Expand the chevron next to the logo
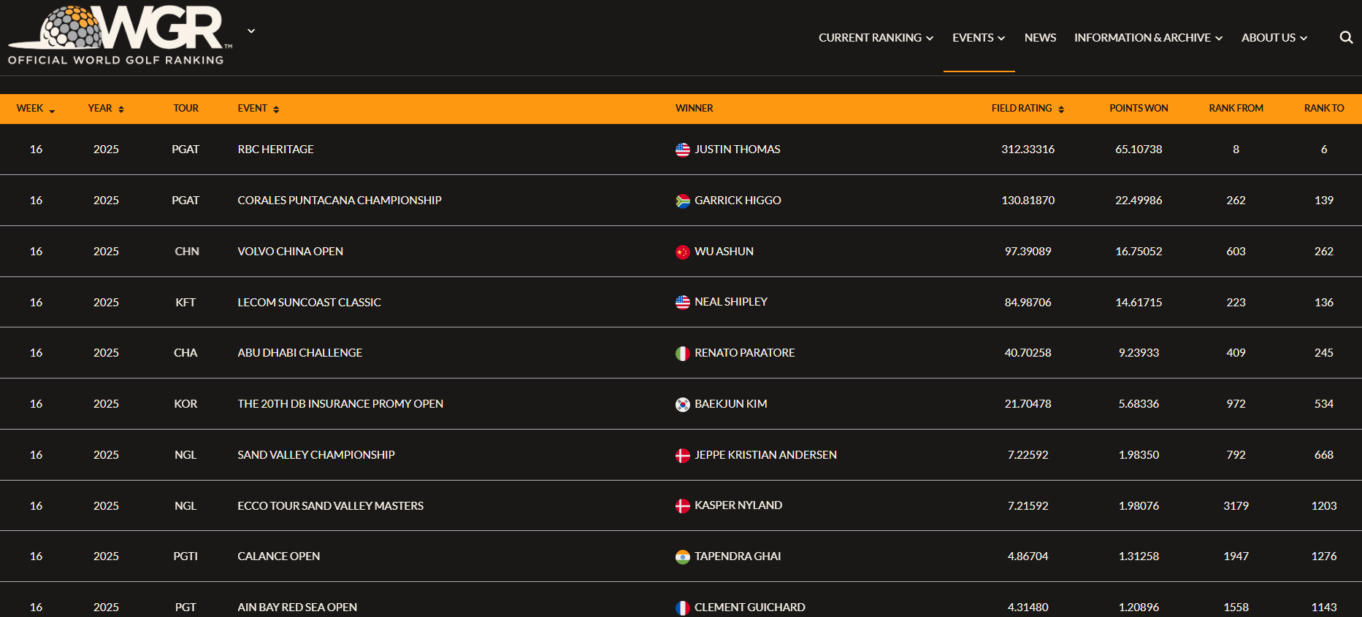This screenshot has width=1362, height=617. coord(251,31)
